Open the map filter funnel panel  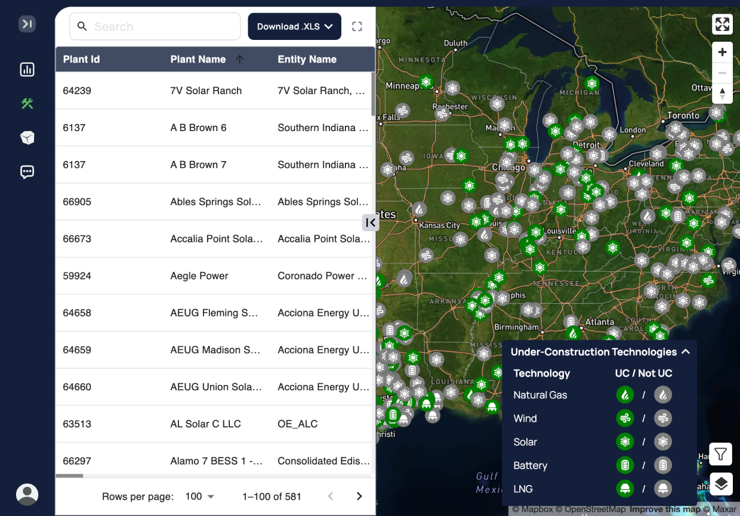[720, 454]
